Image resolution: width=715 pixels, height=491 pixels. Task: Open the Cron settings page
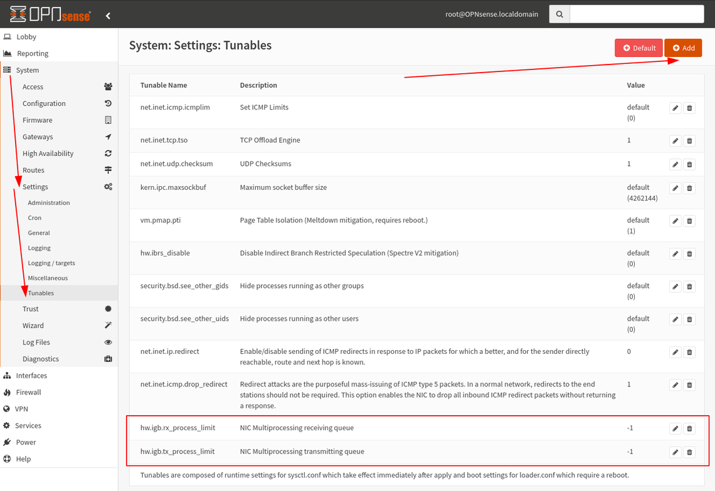click(60, 218)
